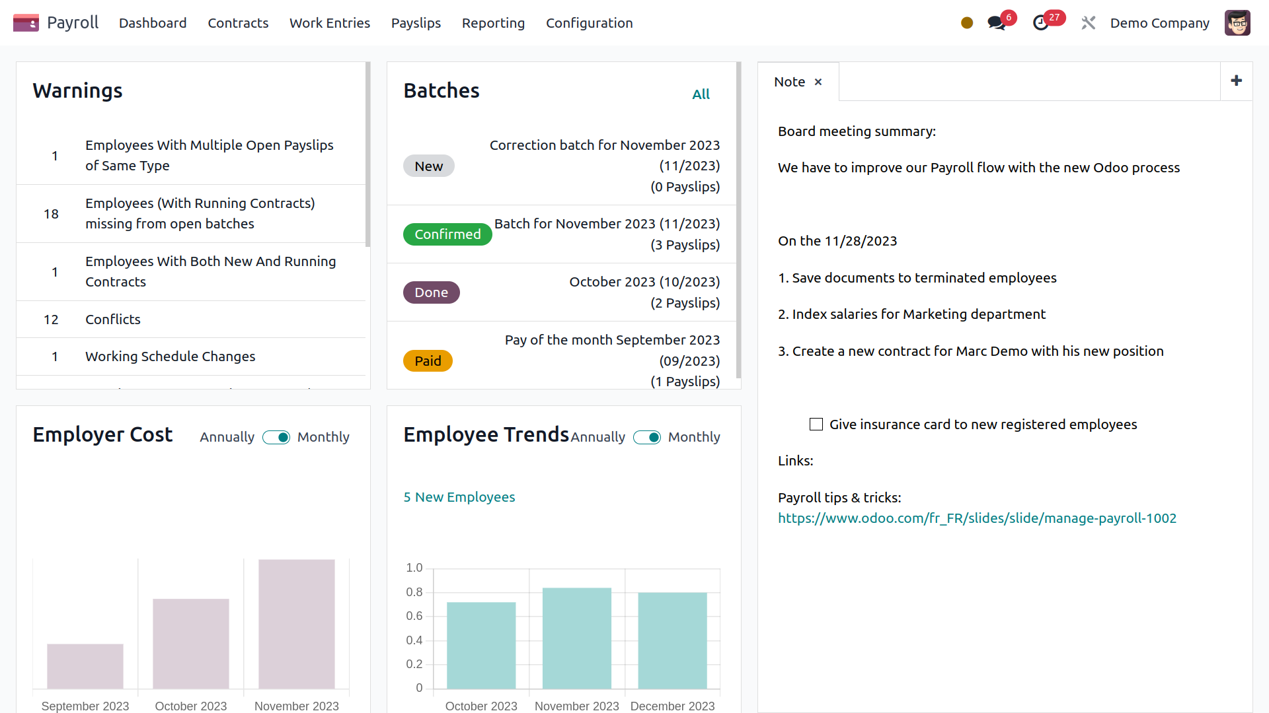Open the messages chat icon
Viewport: 1269px width, 713px height.
996,23
